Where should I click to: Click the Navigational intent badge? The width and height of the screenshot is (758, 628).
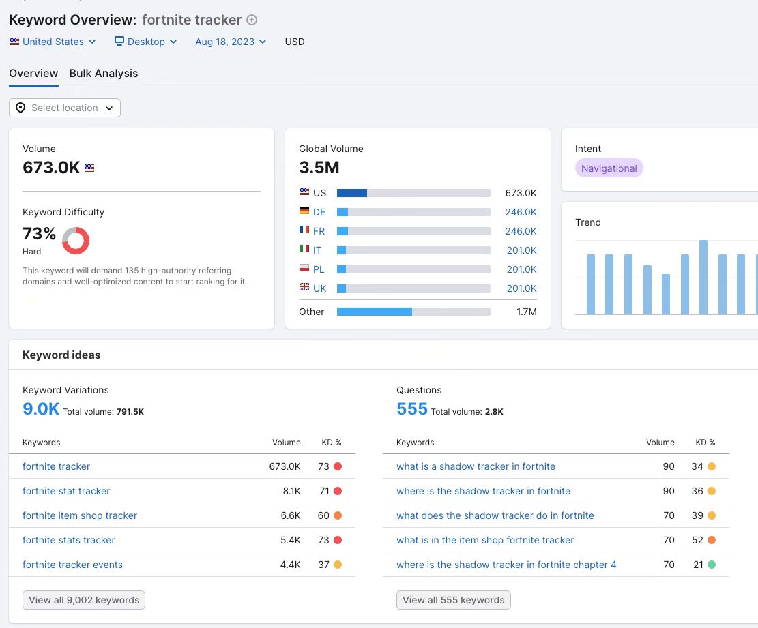609,168
